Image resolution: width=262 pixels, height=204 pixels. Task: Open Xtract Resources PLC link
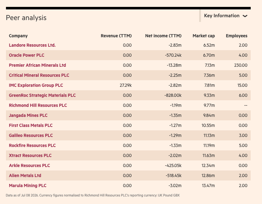pyautogui.click(x=30, y=155)
